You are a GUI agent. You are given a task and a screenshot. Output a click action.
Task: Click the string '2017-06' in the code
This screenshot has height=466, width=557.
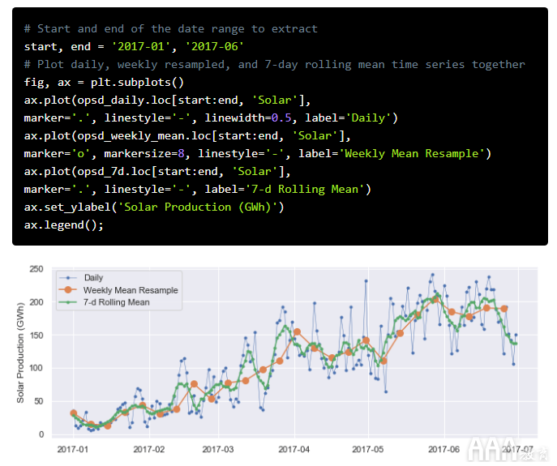215,46
